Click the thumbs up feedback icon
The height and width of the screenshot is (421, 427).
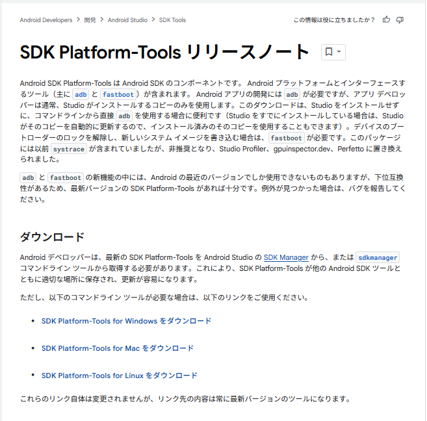pyautogui.click(x=387, y=19)
